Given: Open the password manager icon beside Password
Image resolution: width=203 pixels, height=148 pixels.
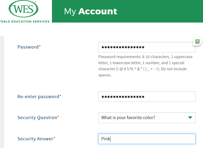Looking at the screenshot, I should pyautogui.click(x=197, y=41).
